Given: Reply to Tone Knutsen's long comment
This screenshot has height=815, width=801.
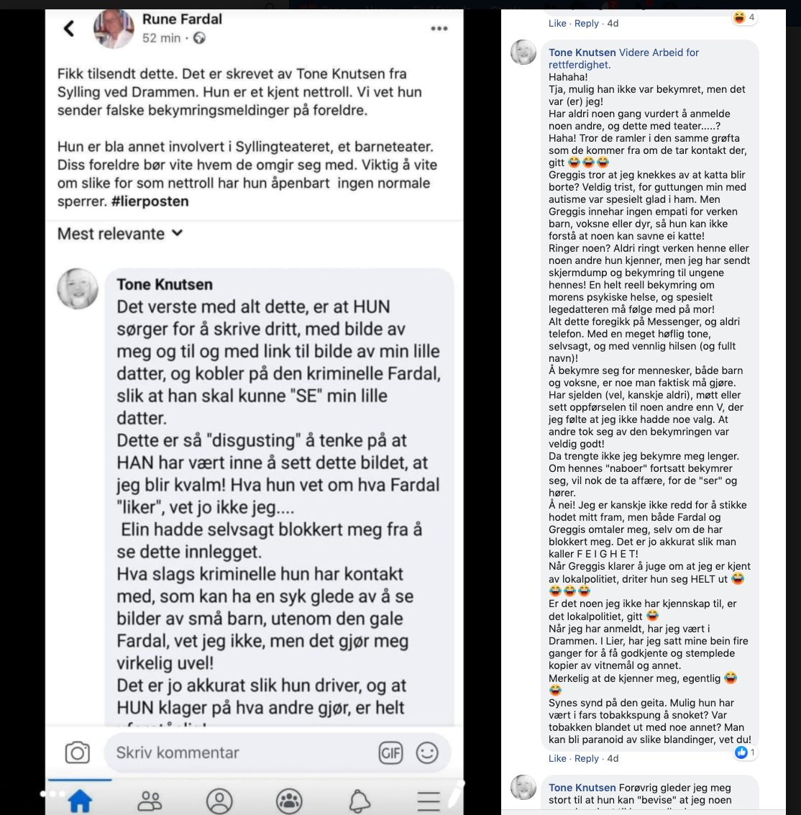Looking at the screenshot, I should pyautogui.click(x=587, y=758).
